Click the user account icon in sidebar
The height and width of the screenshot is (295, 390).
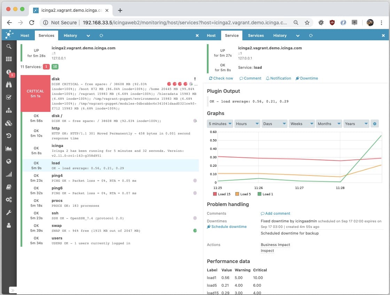coord(9,225)
